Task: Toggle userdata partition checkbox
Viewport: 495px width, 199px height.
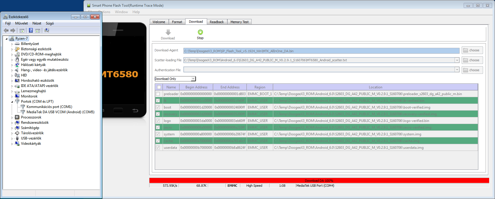Action: tap(158, 148)
